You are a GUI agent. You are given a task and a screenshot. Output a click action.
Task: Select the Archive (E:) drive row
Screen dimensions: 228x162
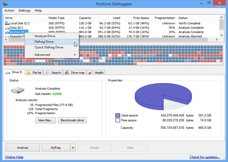[x=111, y=32]
